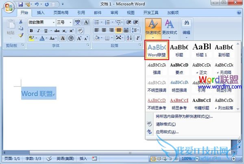Toggle strikethrough formatting
The width and height of the screenshot is (244, 164).
[57, 30]
